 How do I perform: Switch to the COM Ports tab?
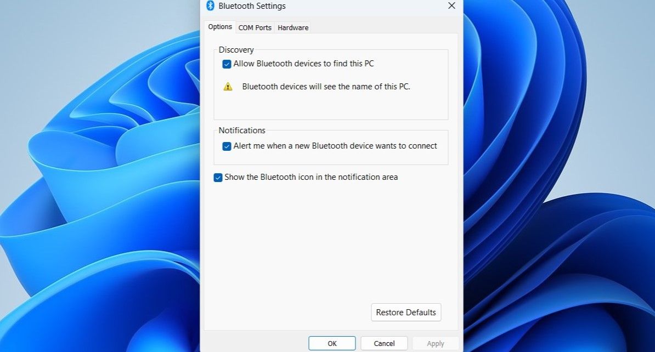click(x=255, y=27)
